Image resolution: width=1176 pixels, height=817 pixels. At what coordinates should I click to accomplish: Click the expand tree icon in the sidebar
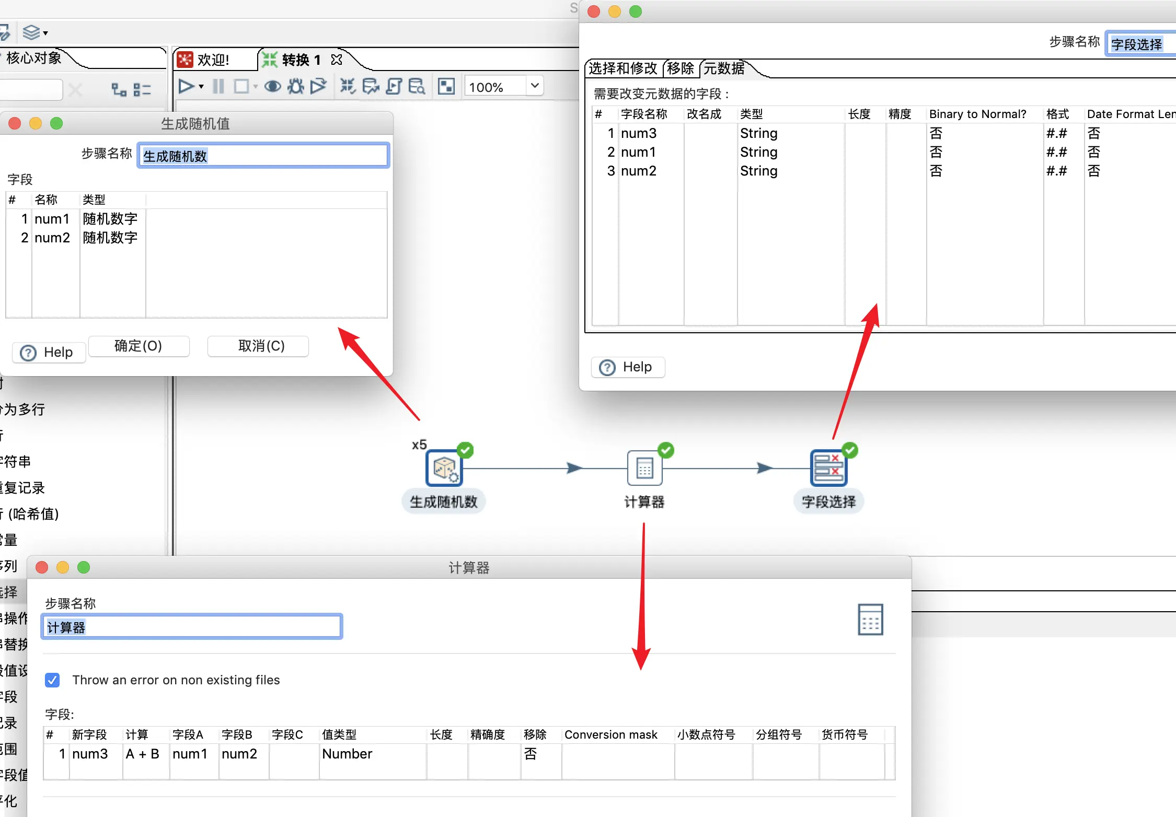pos(119,90)
